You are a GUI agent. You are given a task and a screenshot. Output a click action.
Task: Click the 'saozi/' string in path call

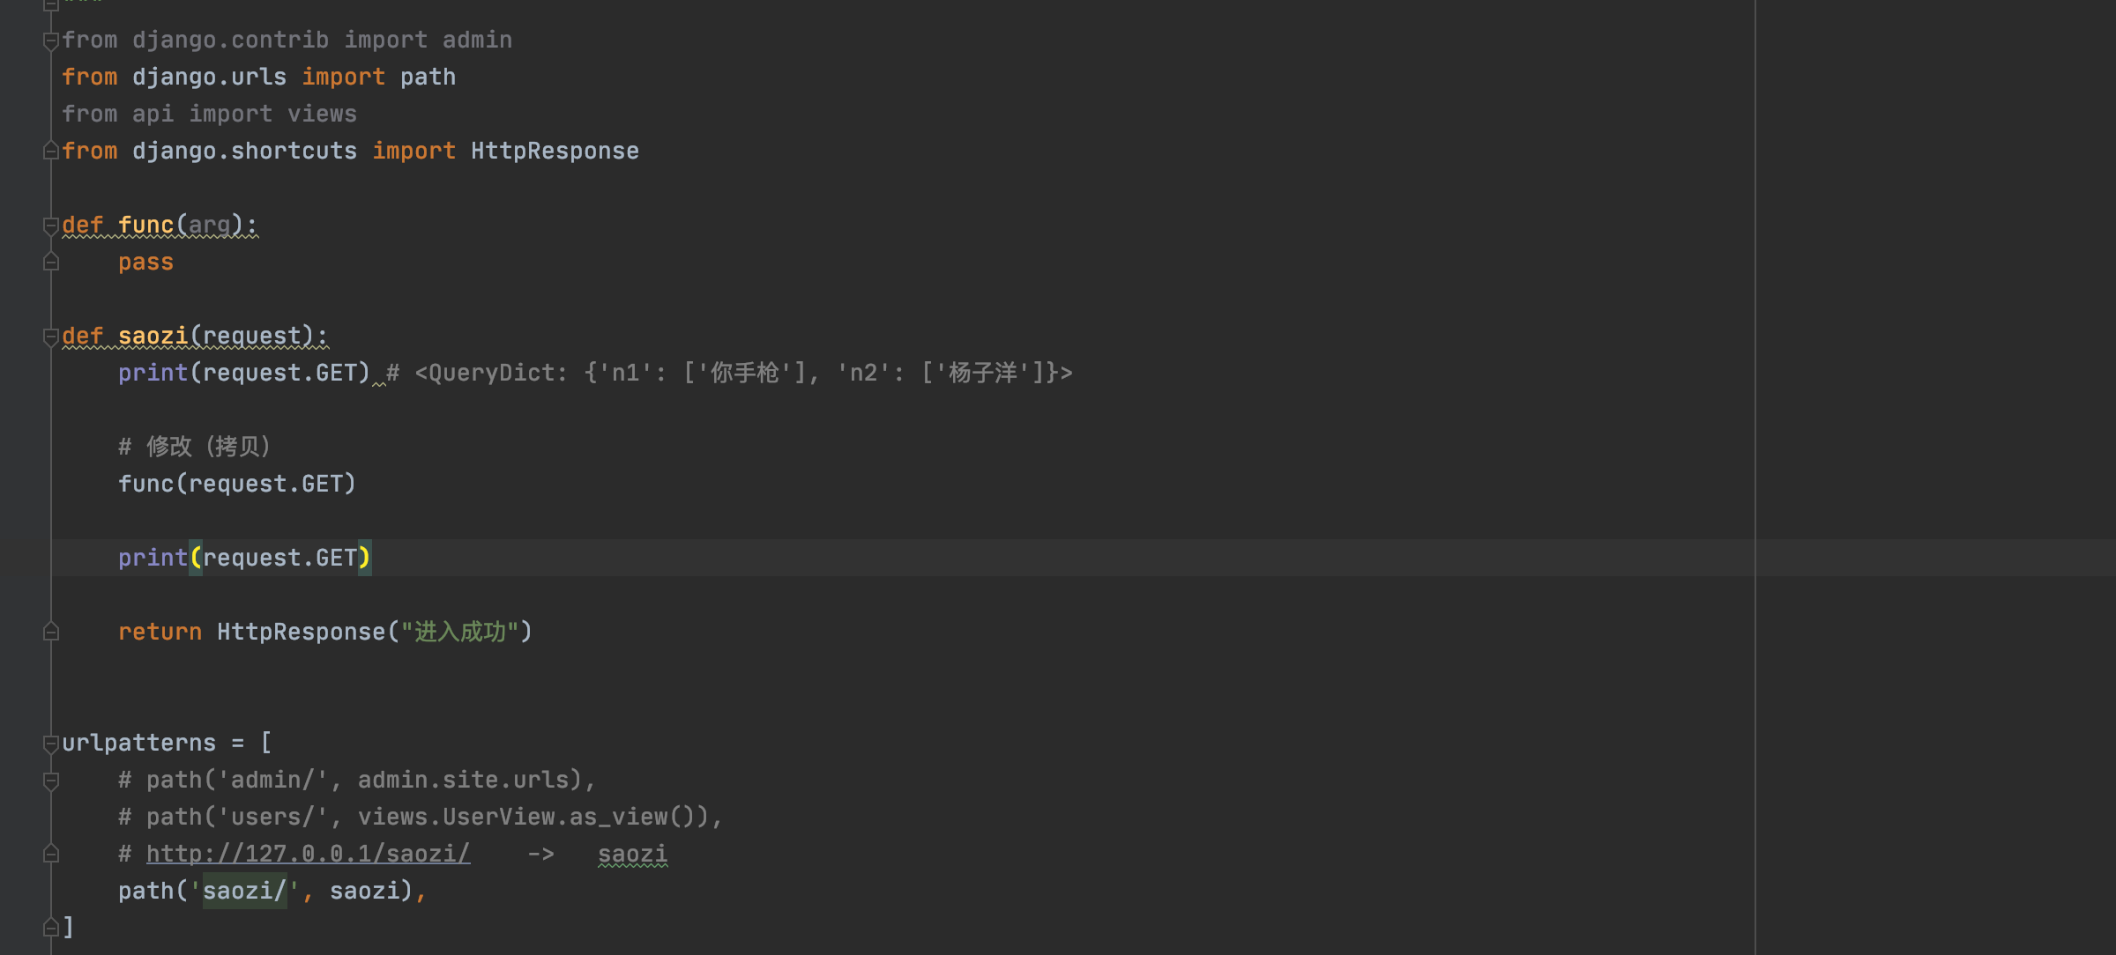pos(244,891)
